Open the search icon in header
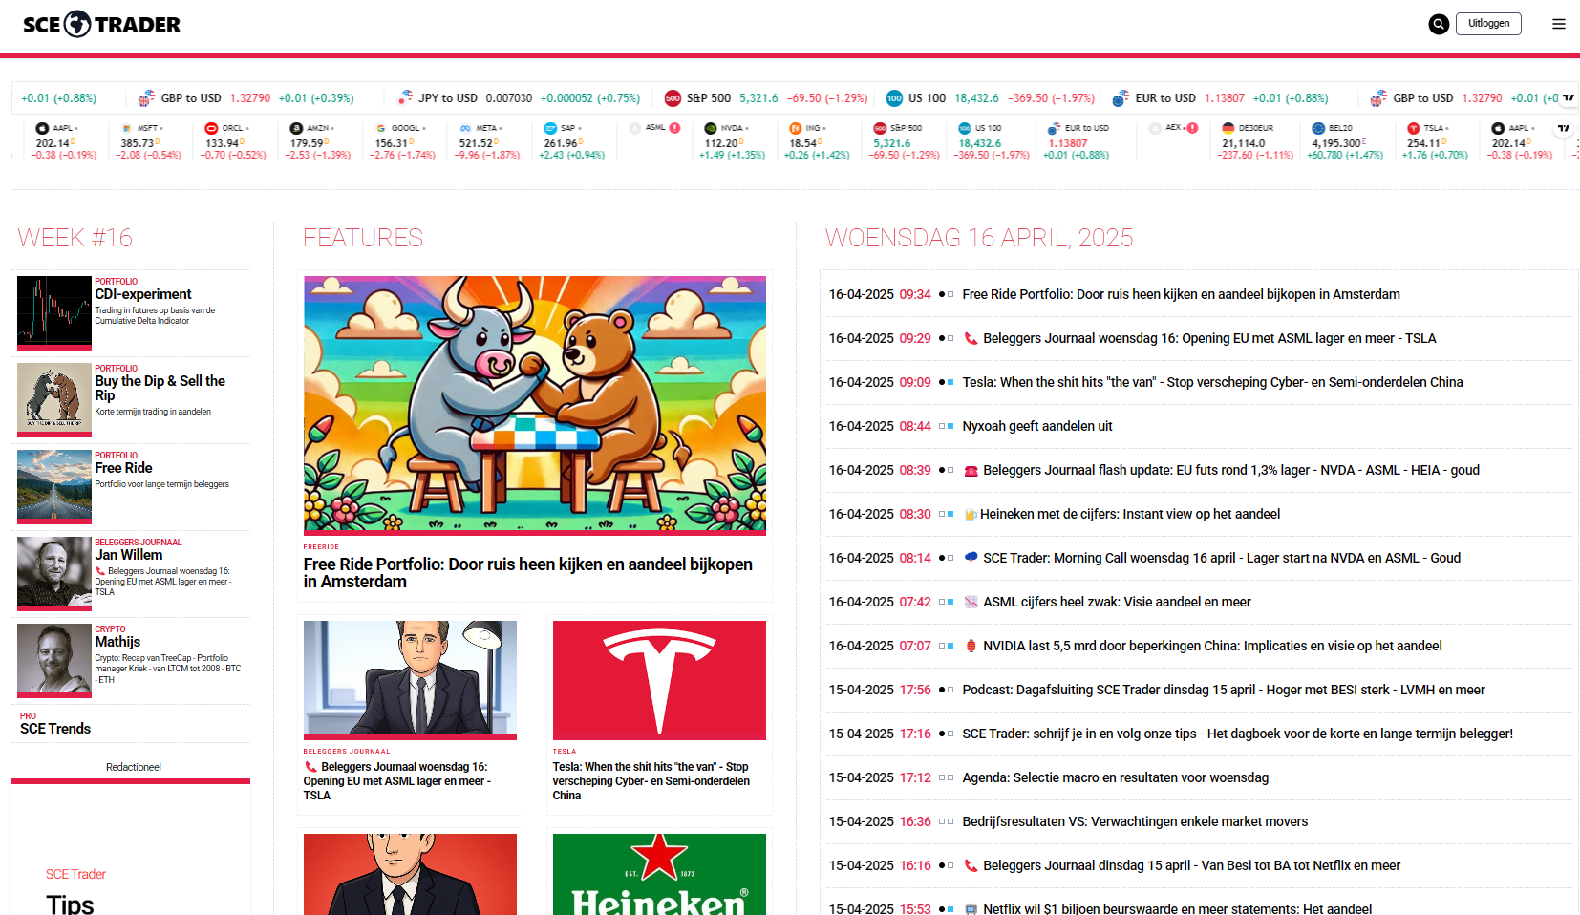Image resolution: width=1580 pixels, height=915 pixels. point(1439,25)
